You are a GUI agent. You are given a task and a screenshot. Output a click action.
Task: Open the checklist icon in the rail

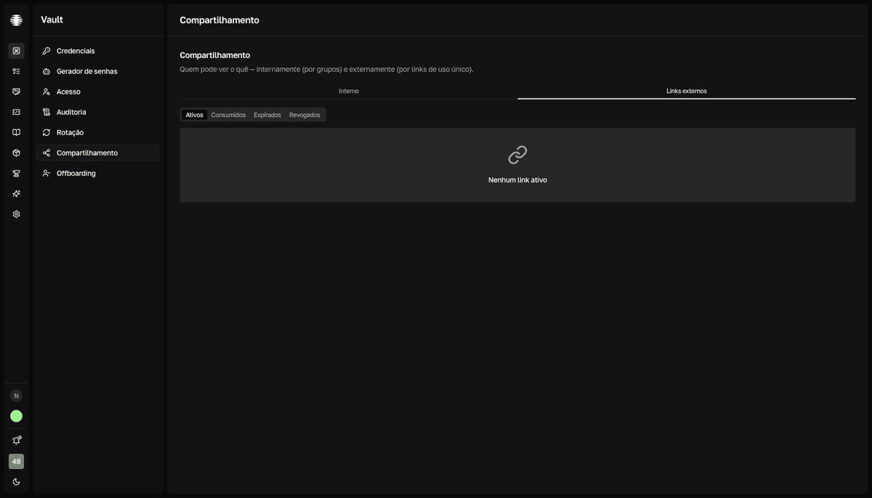click(16, 71)
